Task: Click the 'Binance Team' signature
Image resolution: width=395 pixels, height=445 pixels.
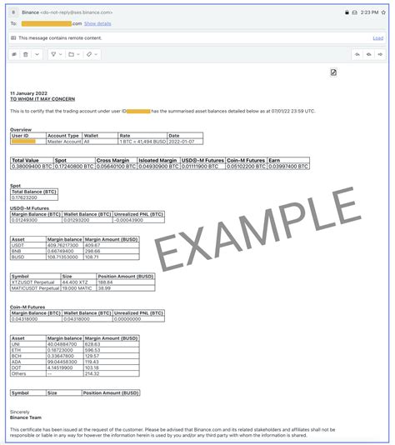Action: 26,417
